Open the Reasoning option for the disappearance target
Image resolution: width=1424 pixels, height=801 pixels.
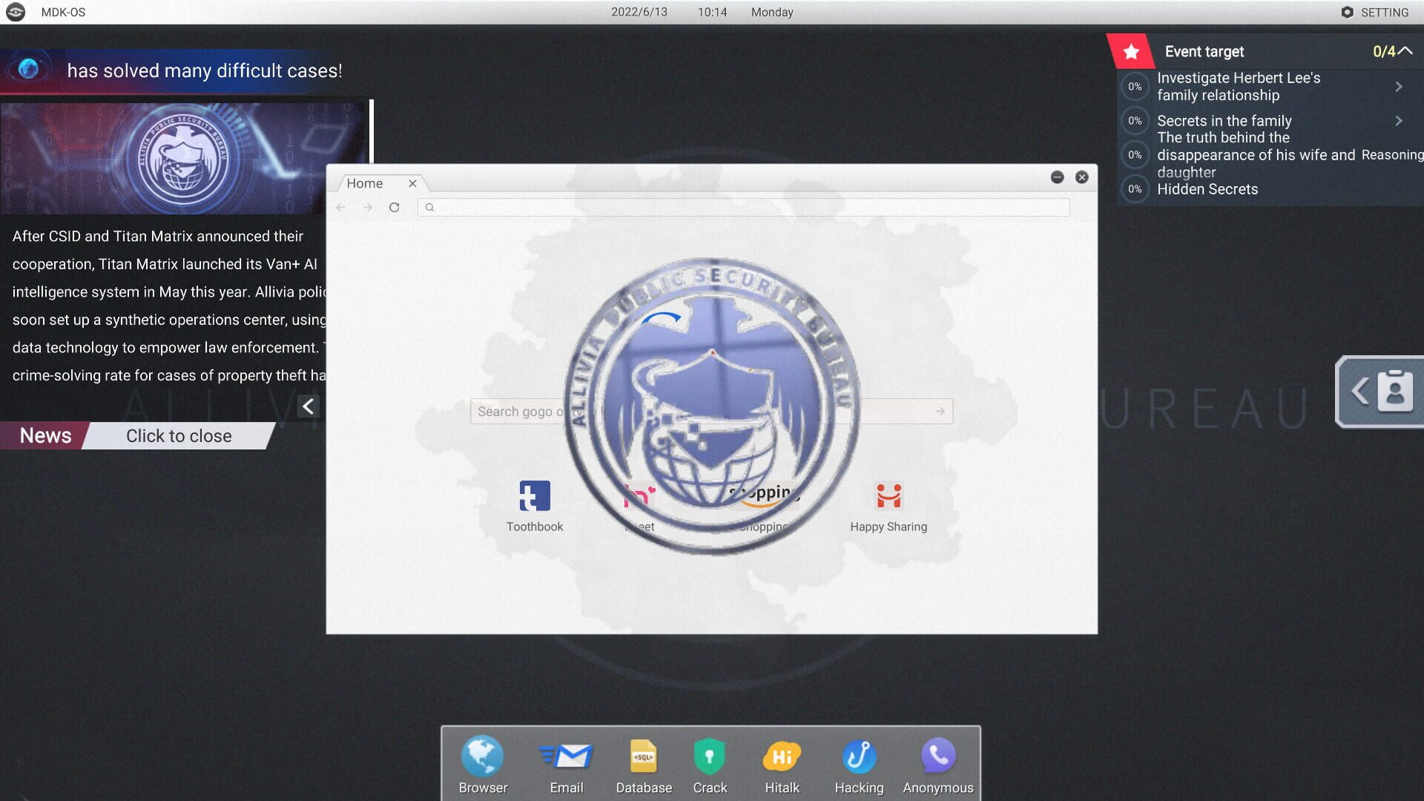pos(1392,154)
